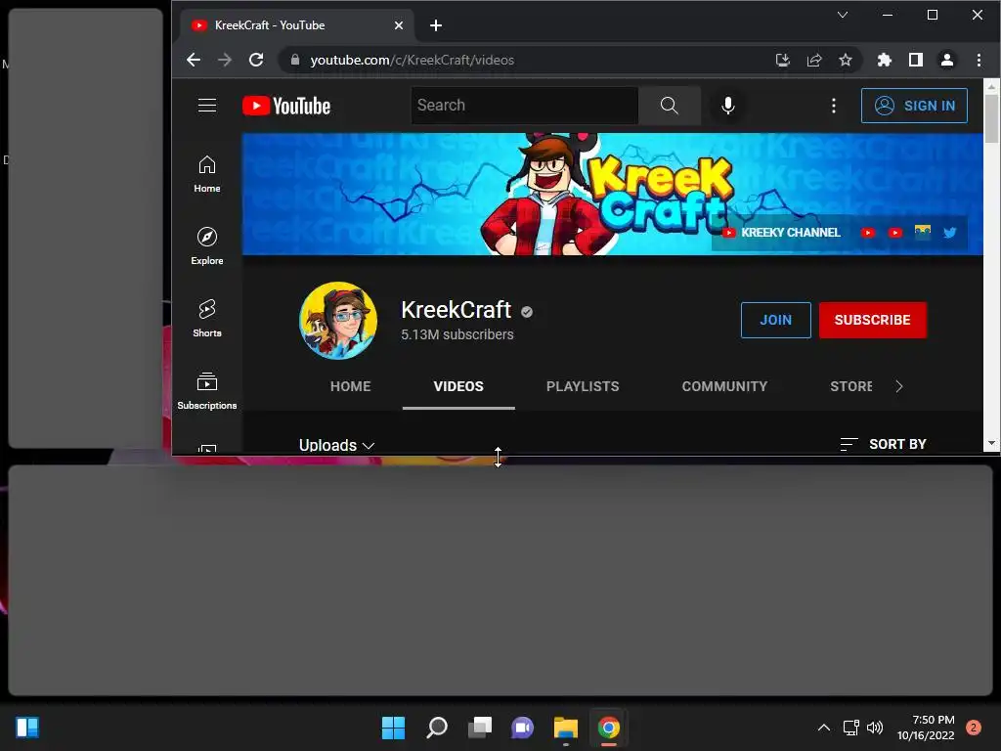This screenshot has height=751, width=1001.
Task: Open taskbar Search
Action: point(437,728)
